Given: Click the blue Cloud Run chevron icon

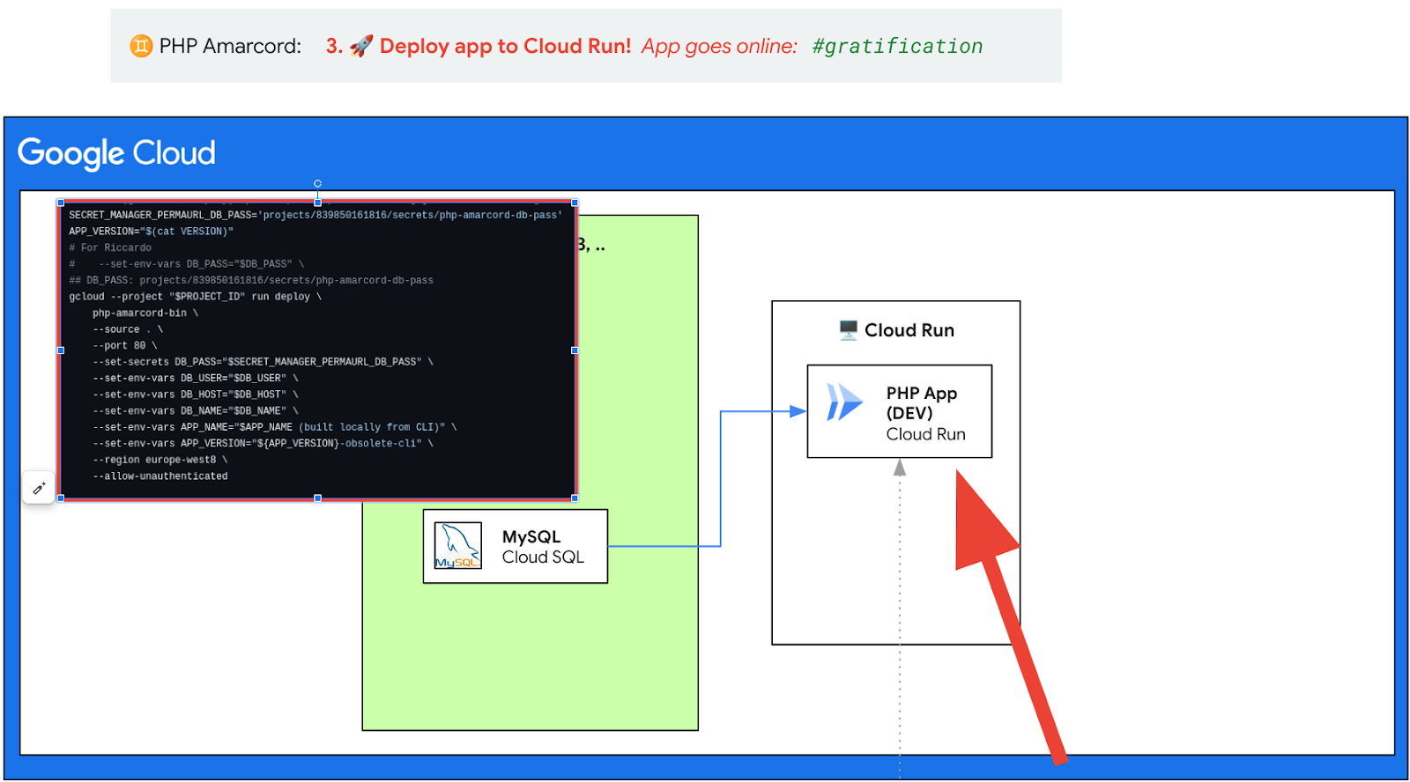Looking at the screenshot, I should point(844,402).
